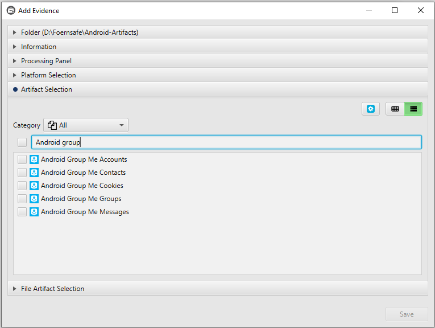The image size is (435, 328).
Task: Check Android Group Me Groups checkbox
Action: (22, 199)
